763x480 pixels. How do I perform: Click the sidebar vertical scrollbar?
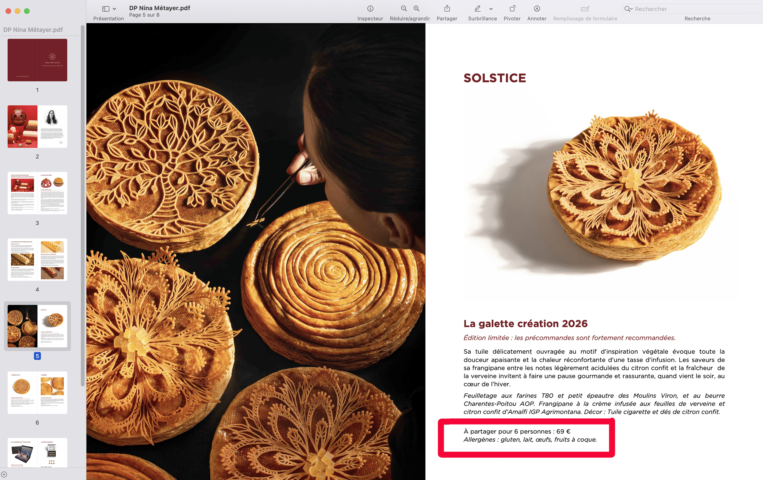[83, 206]
